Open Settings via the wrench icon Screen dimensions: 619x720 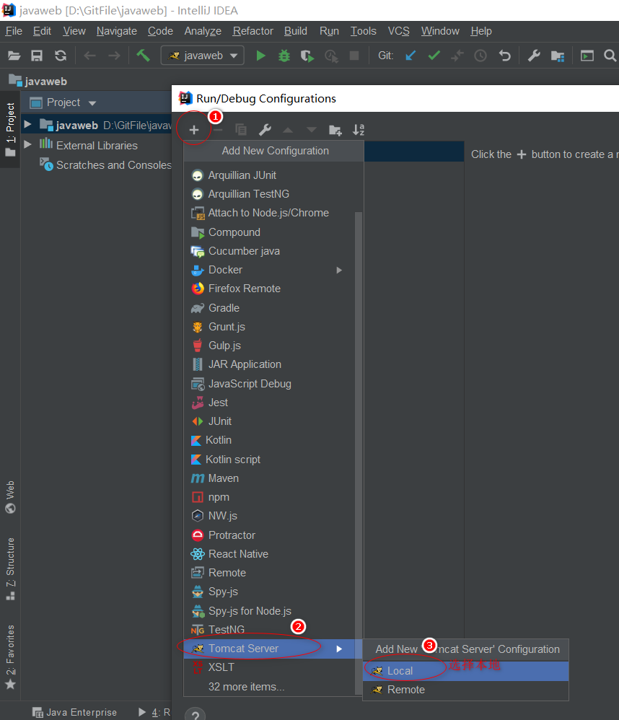(534, 56)
